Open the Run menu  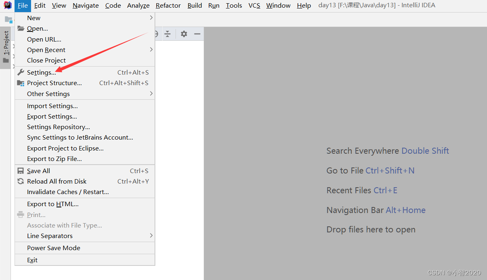click(214, 6)
